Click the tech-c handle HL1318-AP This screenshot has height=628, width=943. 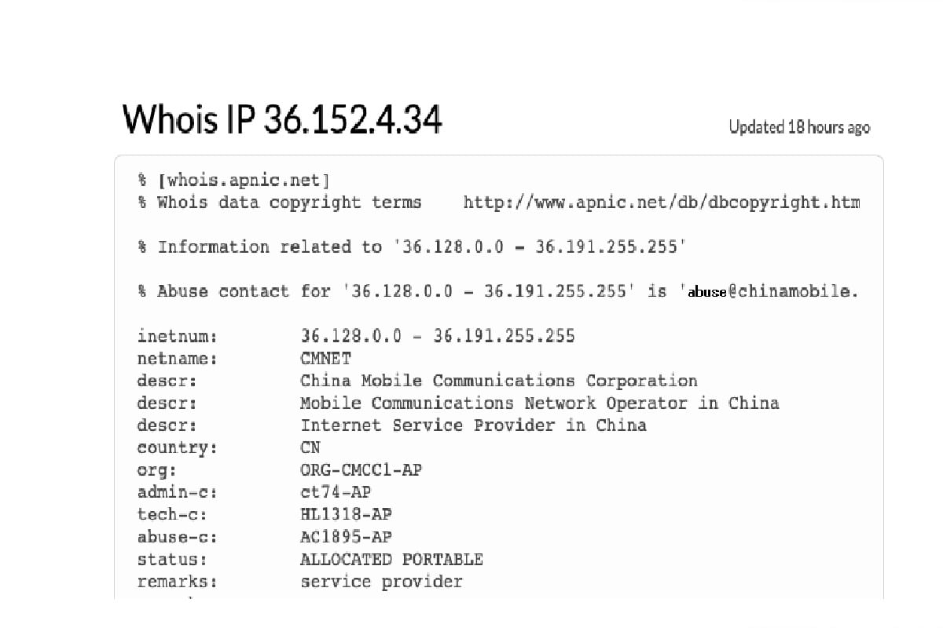pos(346,515)
